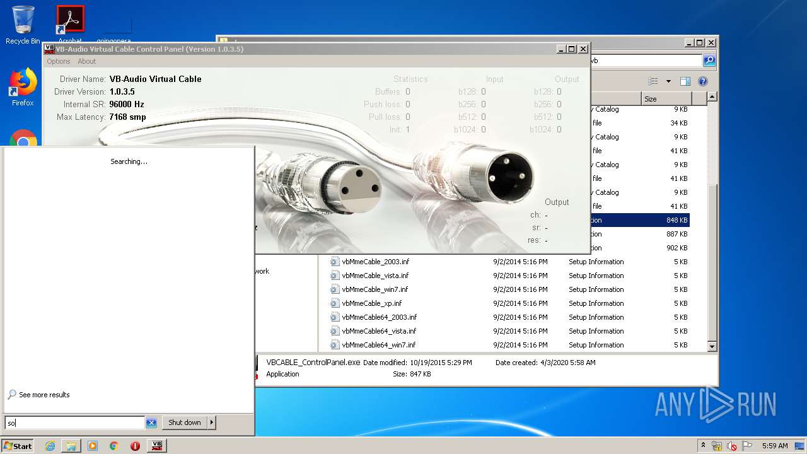This screenshot has height=454, width=807.
Task: Click the Explorer scrollbar down arrow
Action: (x=712, y=346)
